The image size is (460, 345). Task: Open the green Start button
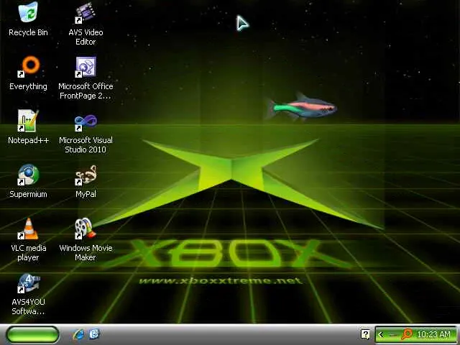[x=32, y=334]
